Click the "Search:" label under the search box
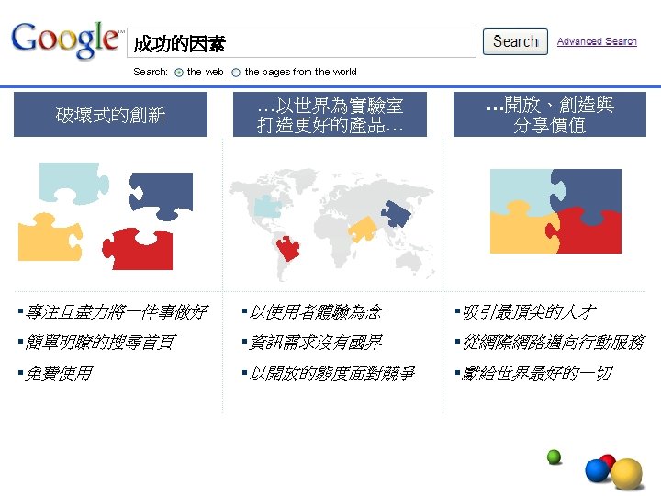Viewport: 661px width, 496px height. point(150,73)
